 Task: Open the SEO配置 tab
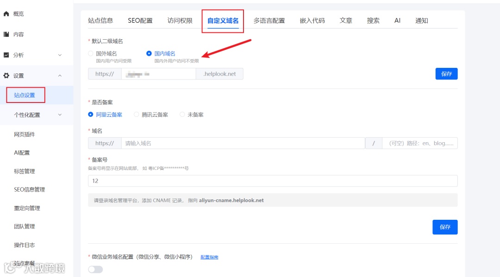tap(140, 20)
